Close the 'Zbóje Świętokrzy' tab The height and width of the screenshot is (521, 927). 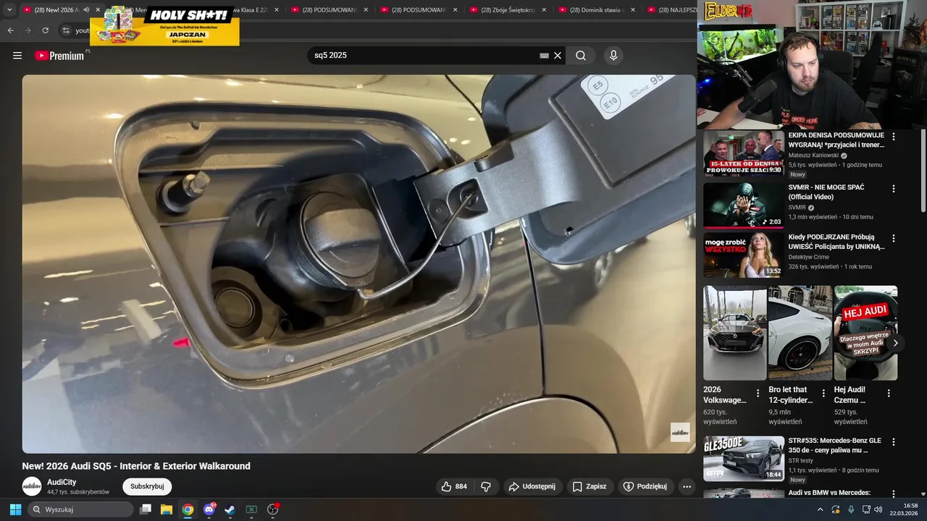[x=544, y=10]
